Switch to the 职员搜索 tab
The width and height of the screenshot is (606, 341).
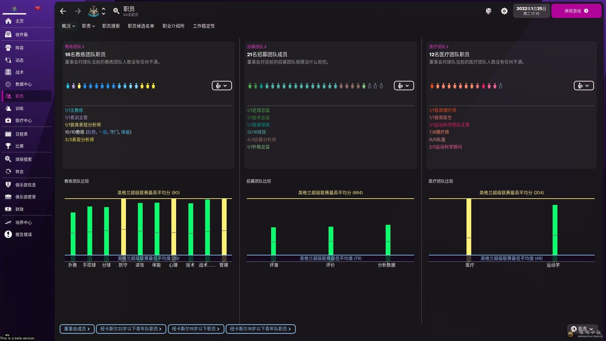click(x=111, y=26)
